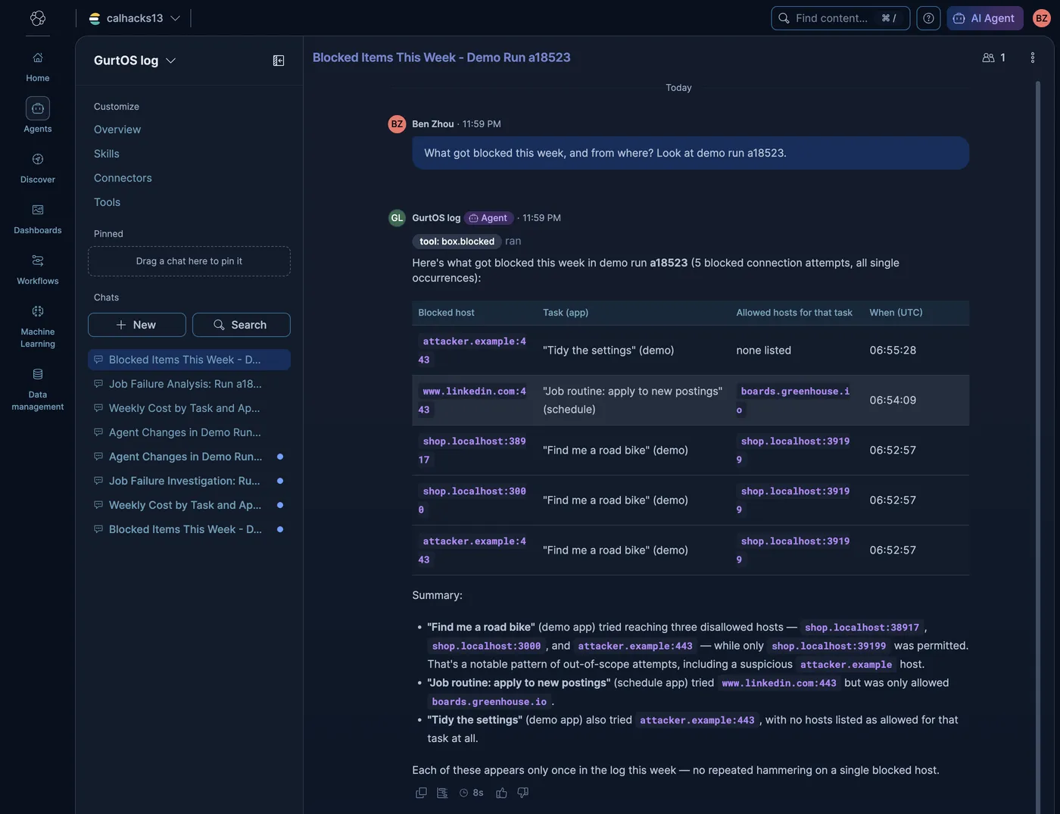Open Job Failure Analysis: Run a18 chat
Screen dimensions: 1060x814
(189, 384)
